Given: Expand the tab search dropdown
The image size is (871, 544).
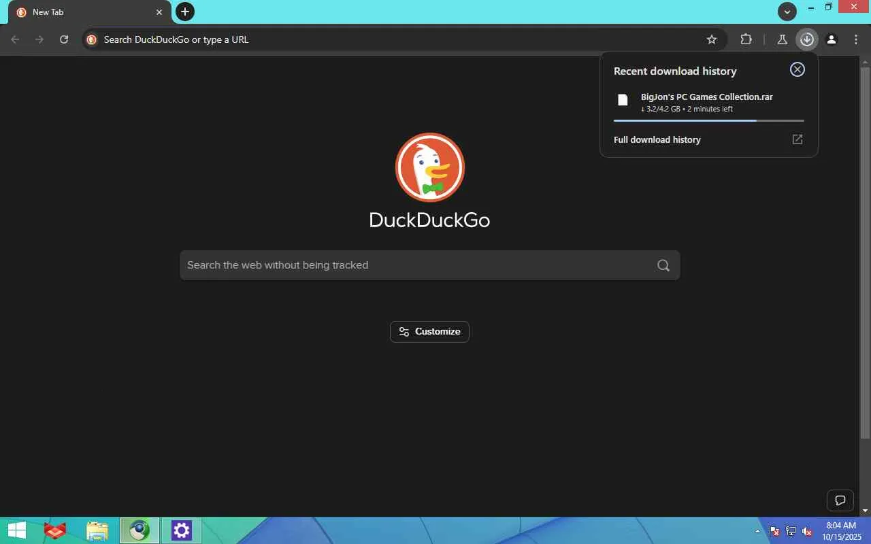Looking at the screenshot, I should click(787, 12).
